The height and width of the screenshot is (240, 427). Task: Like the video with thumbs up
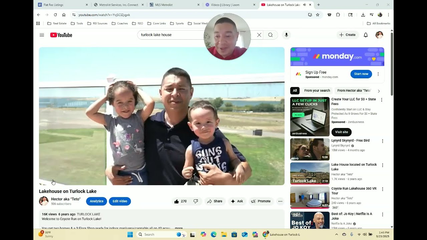coord(180,201)
